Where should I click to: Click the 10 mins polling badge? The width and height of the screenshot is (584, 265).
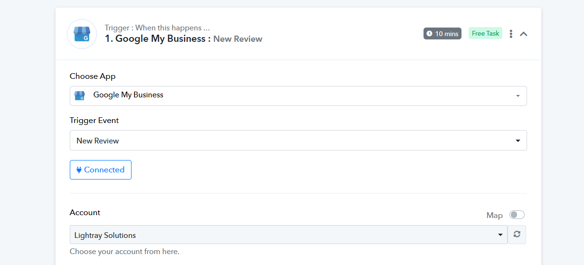click(x=443, y=33)
